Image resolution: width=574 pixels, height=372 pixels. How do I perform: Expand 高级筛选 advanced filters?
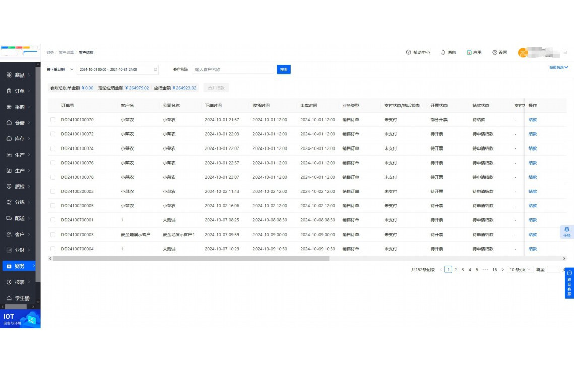558,67
